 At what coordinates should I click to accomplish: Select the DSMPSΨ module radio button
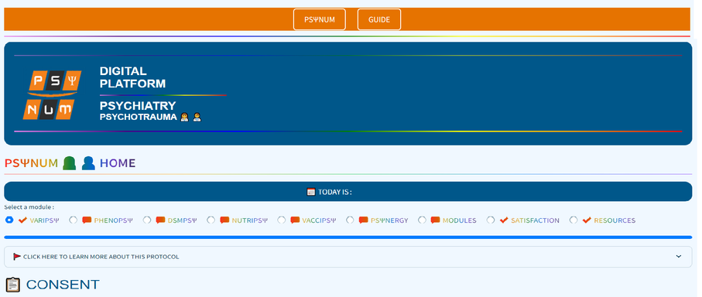pyautogui.click(x=147, y=220)
